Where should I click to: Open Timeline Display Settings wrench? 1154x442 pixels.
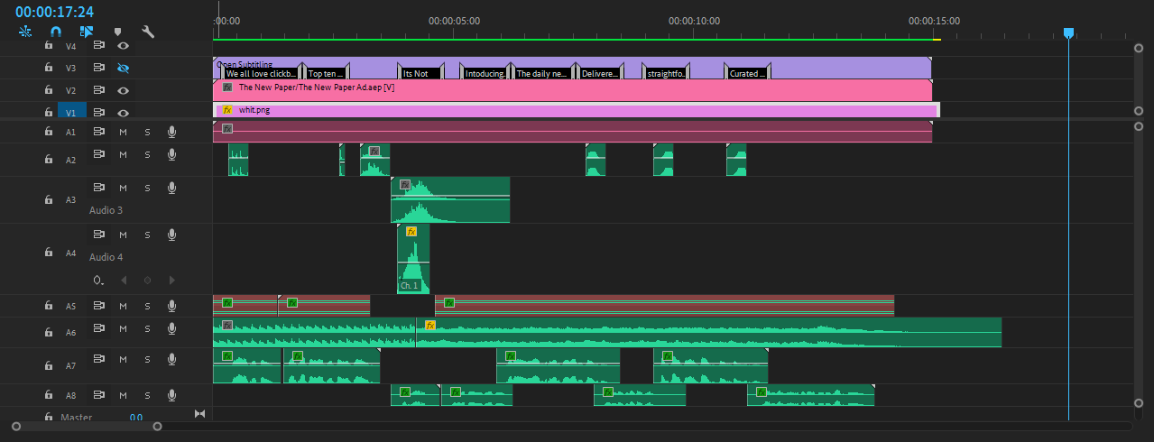coord(148,32)
